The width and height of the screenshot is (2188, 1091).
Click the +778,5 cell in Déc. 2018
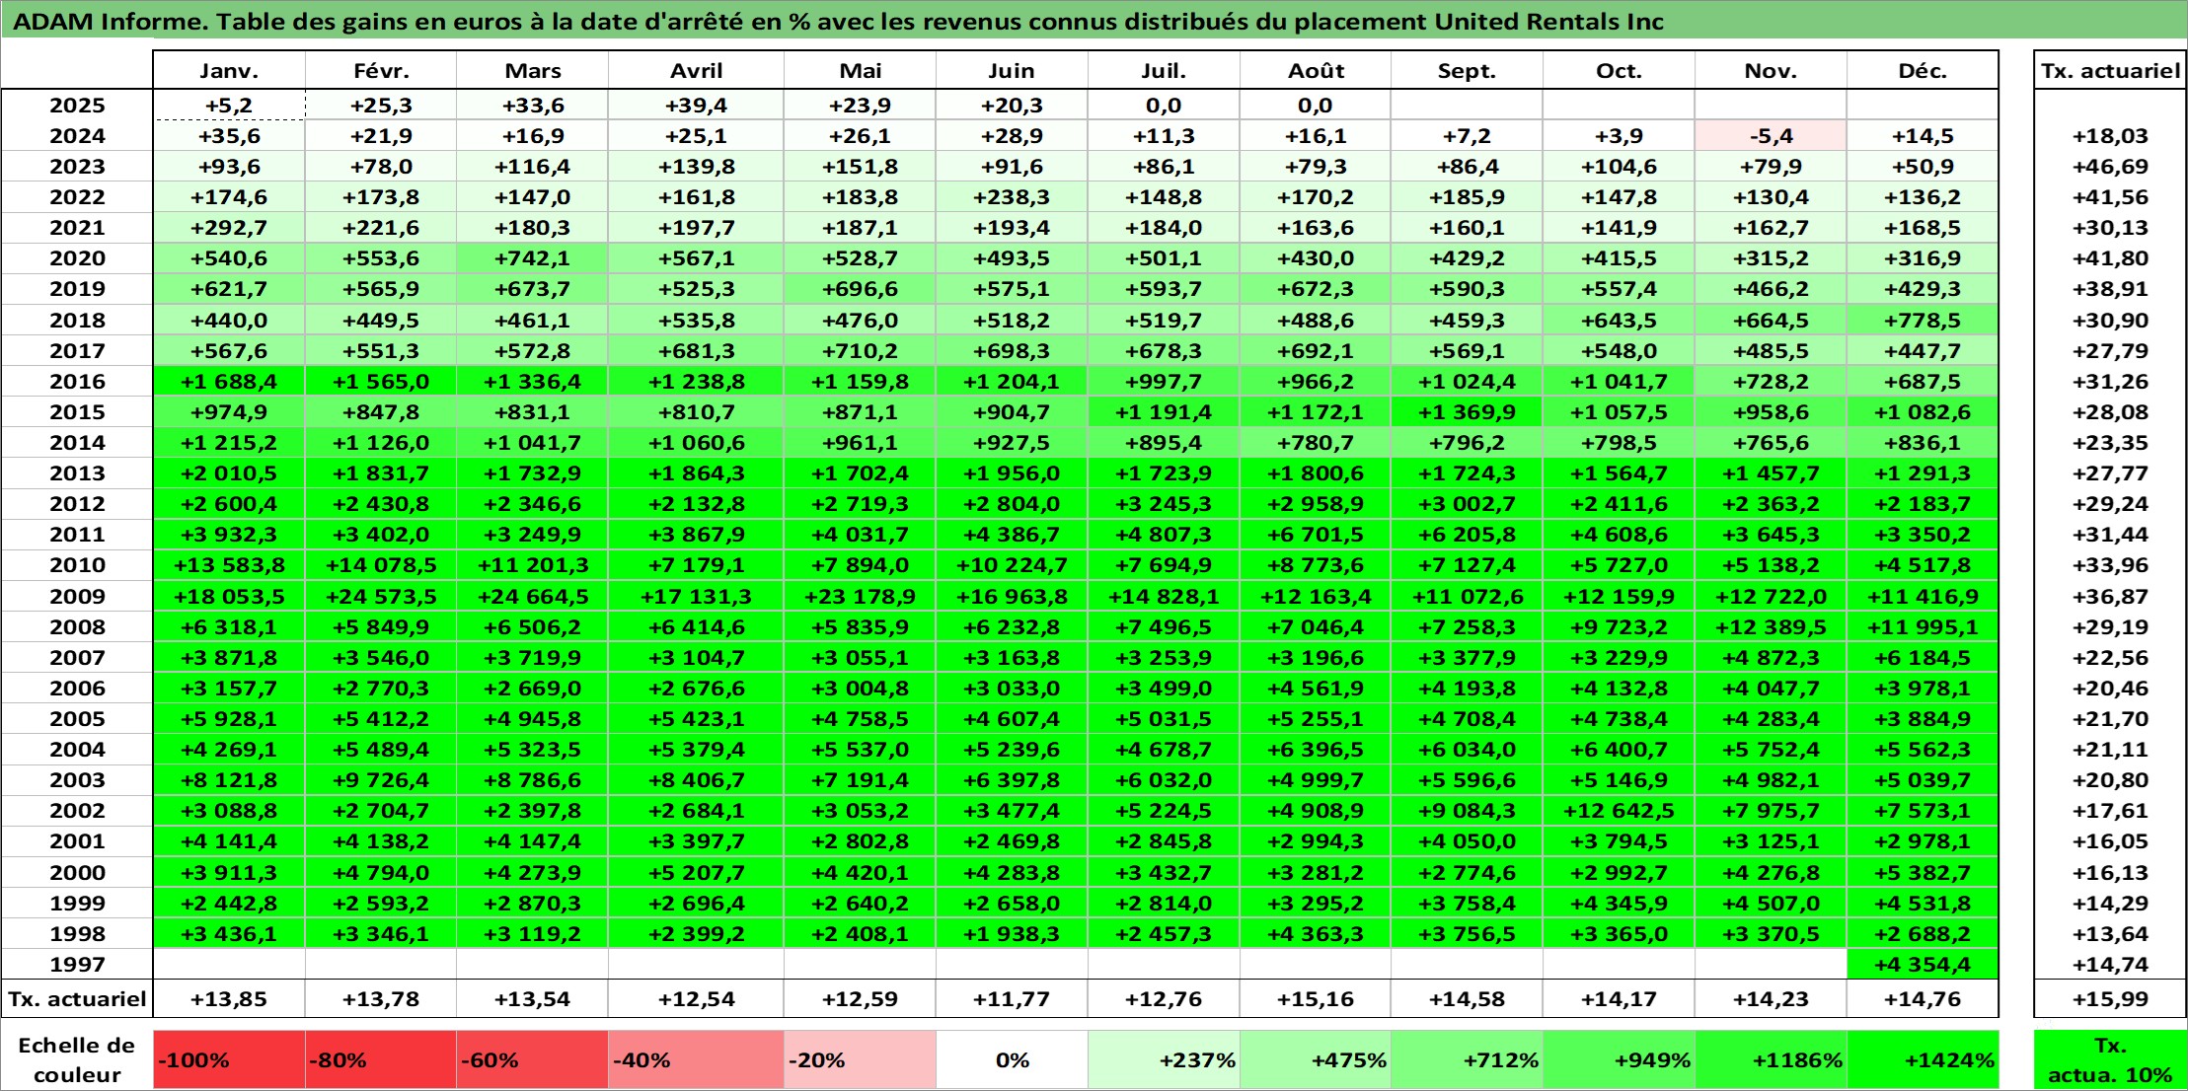[1923, 320]
